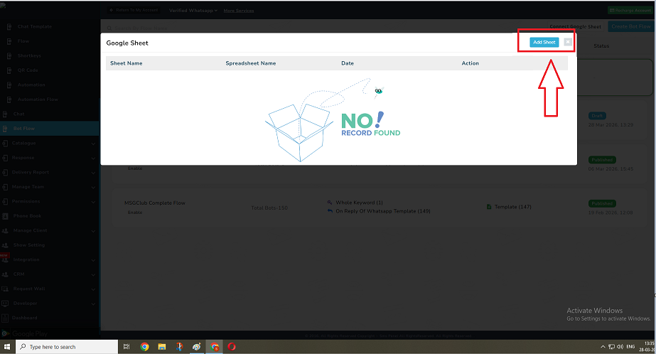Click the Add Sheet button
This screenshot has height=354, width=656.
[x=544, y=42]
